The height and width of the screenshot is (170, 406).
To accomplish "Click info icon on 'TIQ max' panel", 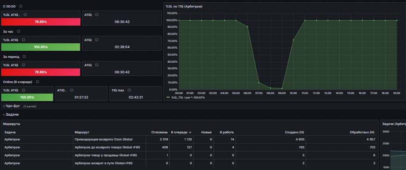I will 129,91.
